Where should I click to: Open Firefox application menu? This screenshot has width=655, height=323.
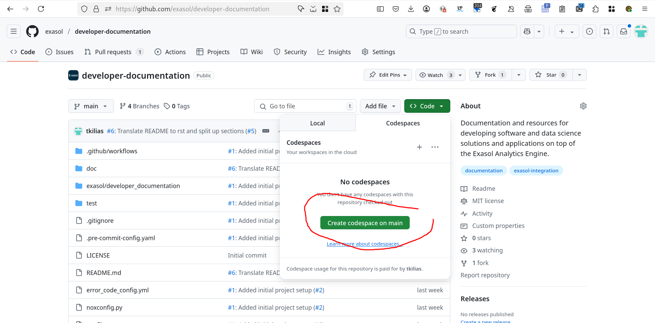(645, 9)
